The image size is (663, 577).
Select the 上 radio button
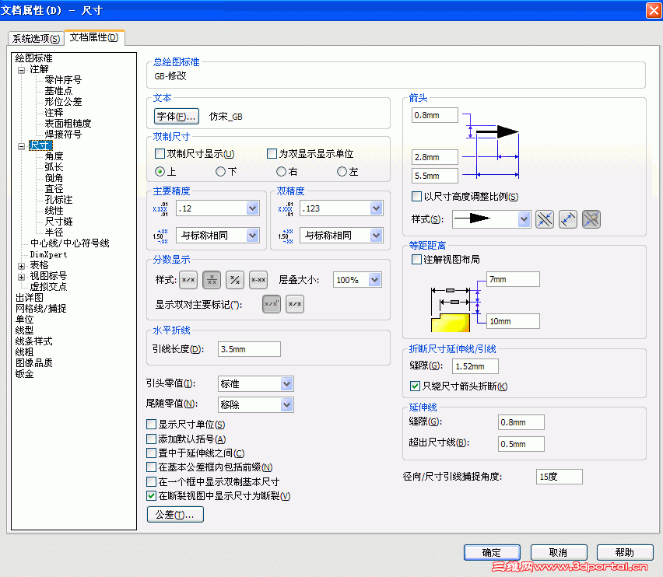(160, 172)
